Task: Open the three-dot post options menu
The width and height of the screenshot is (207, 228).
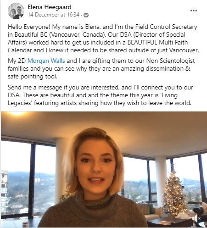Action: [194, 11]
